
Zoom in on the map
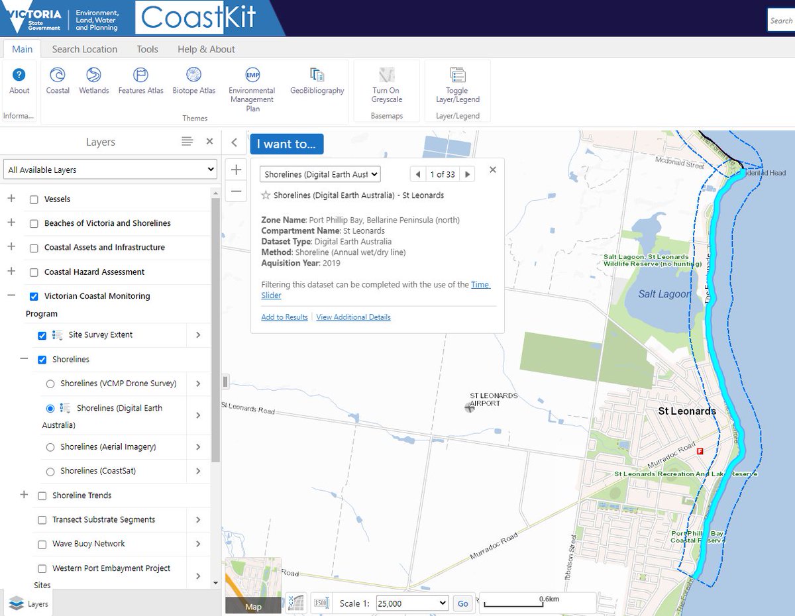pos(237,170)
